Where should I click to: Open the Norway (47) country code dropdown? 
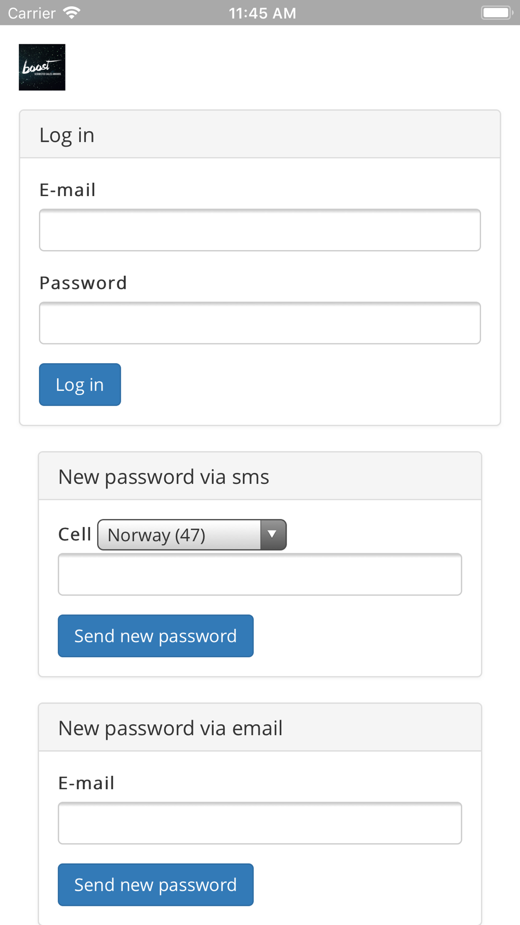pyautogui.click(x=192, y=535)
